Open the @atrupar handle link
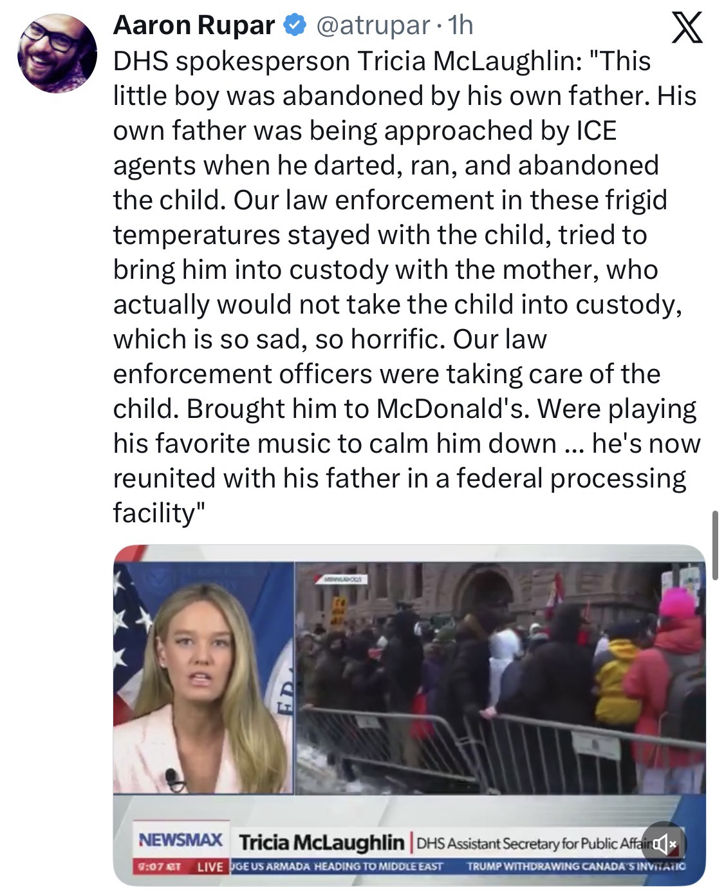Image resolution: width=724 pixels, height=890 pixels. tap(373, 26)
